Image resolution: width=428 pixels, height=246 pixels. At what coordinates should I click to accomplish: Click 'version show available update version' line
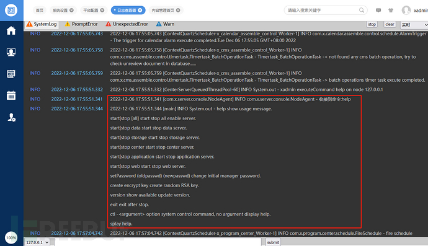[150, 195]
